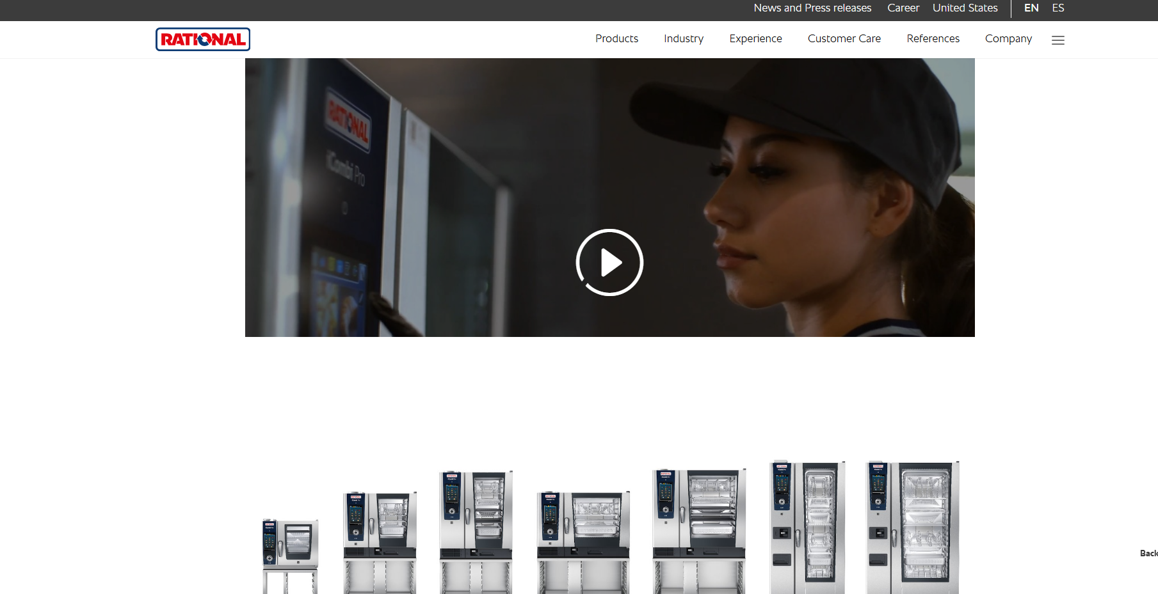Select the second oven from the left
1158x594 pixels.
380,540
